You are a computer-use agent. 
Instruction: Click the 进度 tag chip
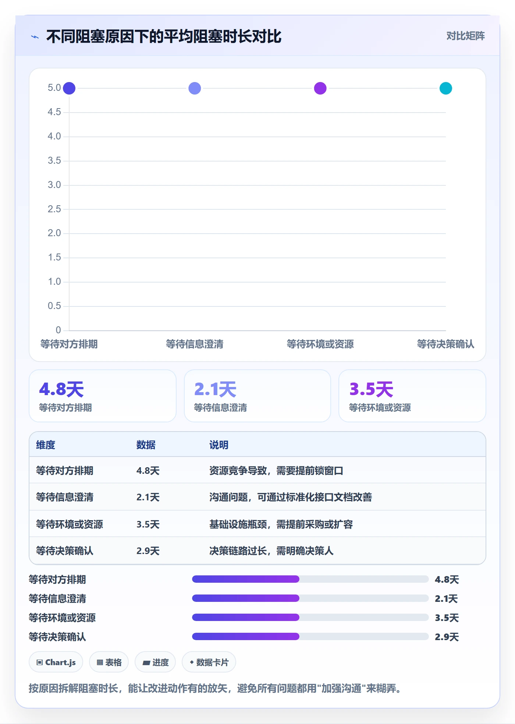point(155,662)
